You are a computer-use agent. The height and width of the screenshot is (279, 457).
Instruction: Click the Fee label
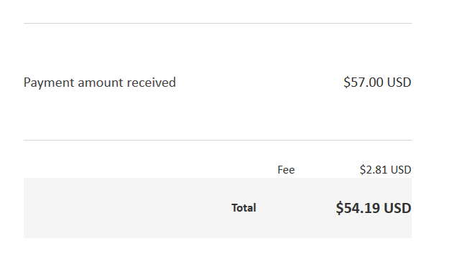tap(286, 170)
